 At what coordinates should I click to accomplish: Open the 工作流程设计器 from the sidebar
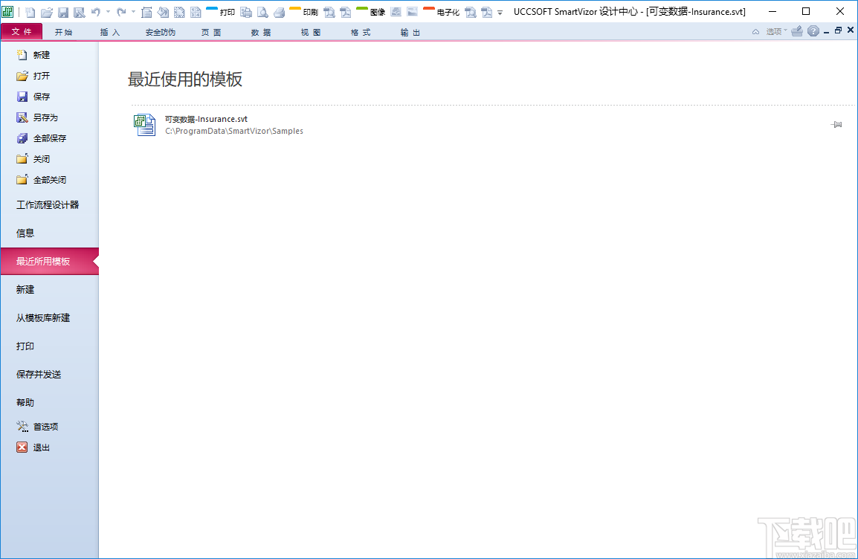pyautogui.click(x=48, y=204)
